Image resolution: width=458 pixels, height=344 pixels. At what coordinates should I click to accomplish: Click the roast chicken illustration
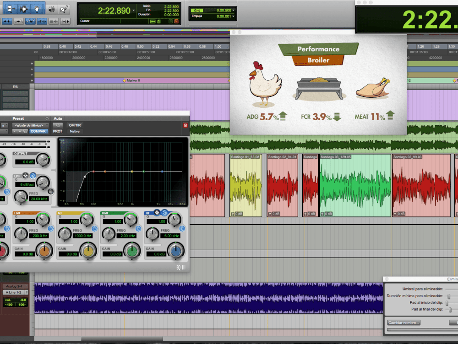point(373,88)
